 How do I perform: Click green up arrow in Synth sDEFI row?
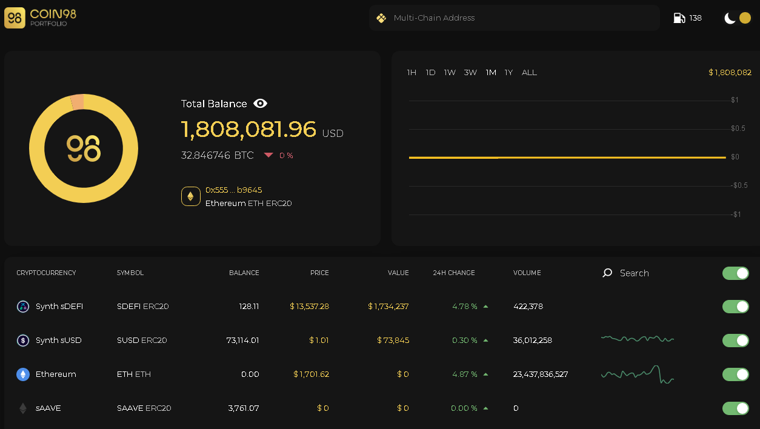tap(485, 307)
